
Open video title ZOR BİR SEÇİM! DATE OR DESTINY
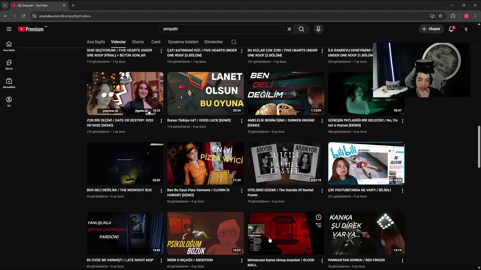120,123
